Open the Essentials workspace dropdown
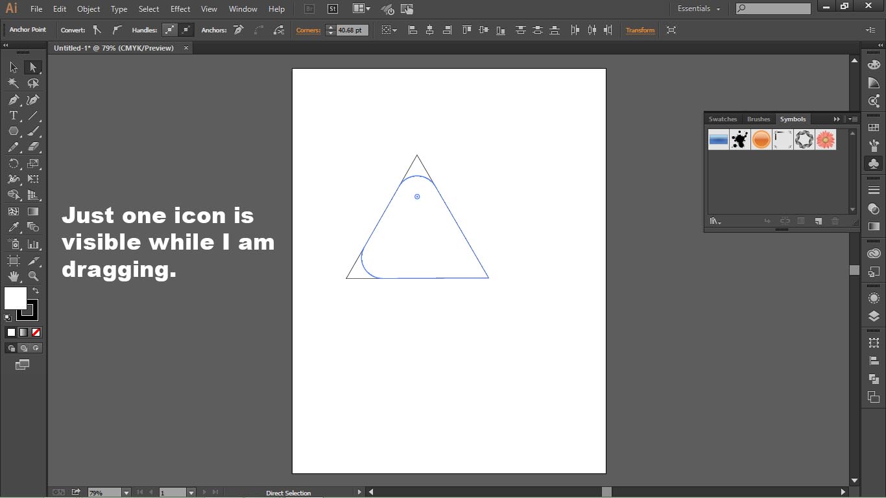This screenshot has width=886, height=498. (x=699, y=9)
